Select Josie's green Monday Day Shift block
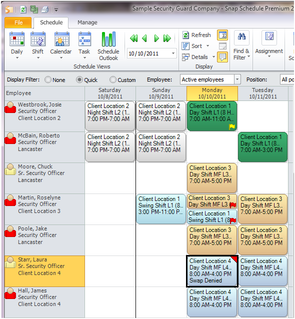This screenshot has height=319, width=295. 212,116
